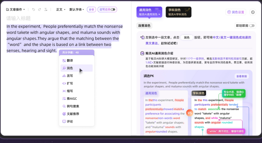Click the 润色PK heading

(149, 76)
